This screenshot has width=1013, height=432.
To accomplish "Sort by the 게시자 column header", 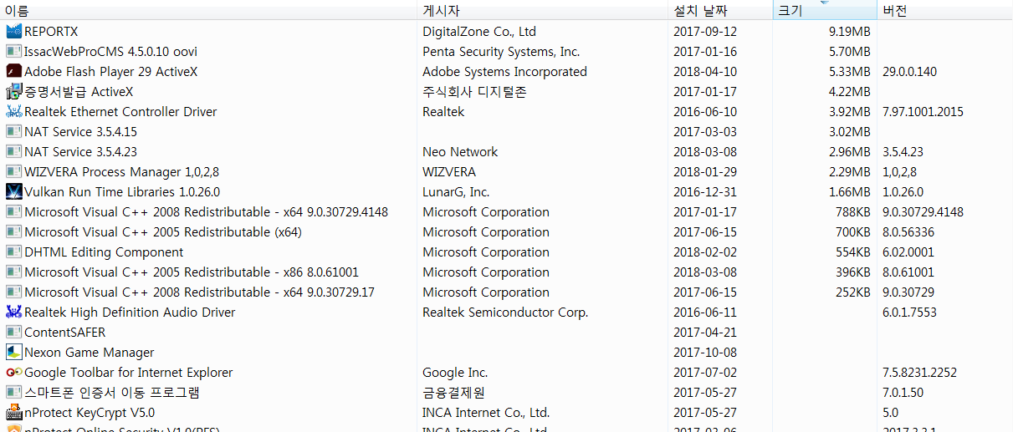I will coord(543,11).
